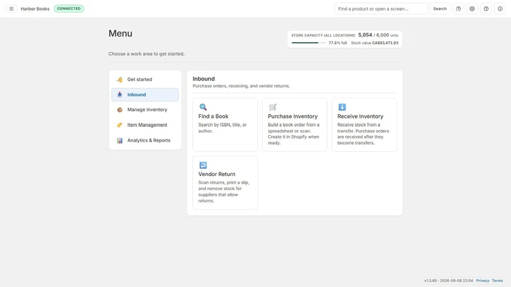Select Get started in the sidebar
The height and width of the screenshot is (287, 511).
coord(145,79)
